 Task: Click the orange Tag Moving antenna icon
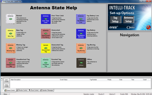[81, 48]
